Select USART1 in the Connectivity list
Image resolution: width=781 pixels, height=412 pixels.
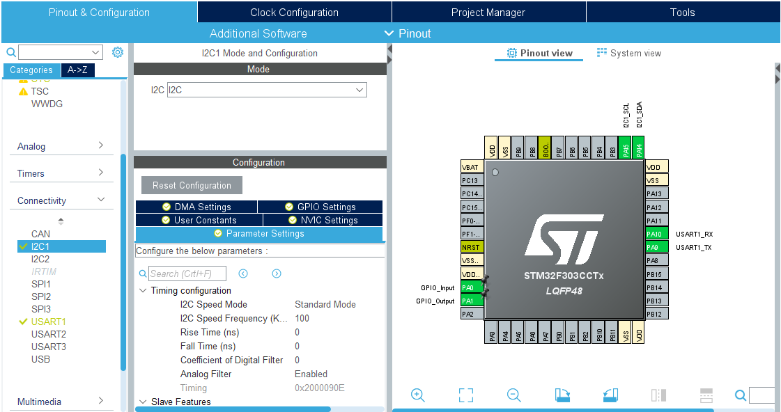(49, 322)
